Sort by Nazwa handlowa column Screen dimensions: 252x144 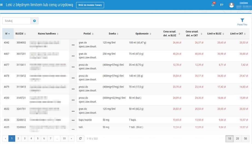click(x=48, y=33)
